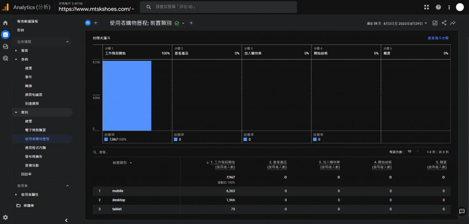
Task: Click the table search magnifier icon
Action: 95,152
